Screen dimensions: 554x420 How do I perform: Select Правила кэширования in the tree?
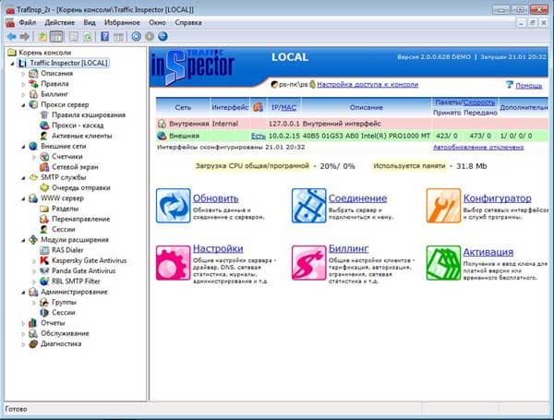(x=89, y=115)
